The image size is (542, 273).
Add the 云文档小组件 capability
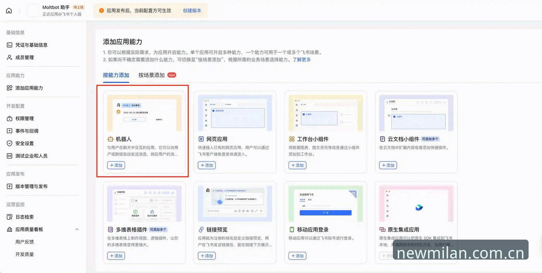click(388, 165)
